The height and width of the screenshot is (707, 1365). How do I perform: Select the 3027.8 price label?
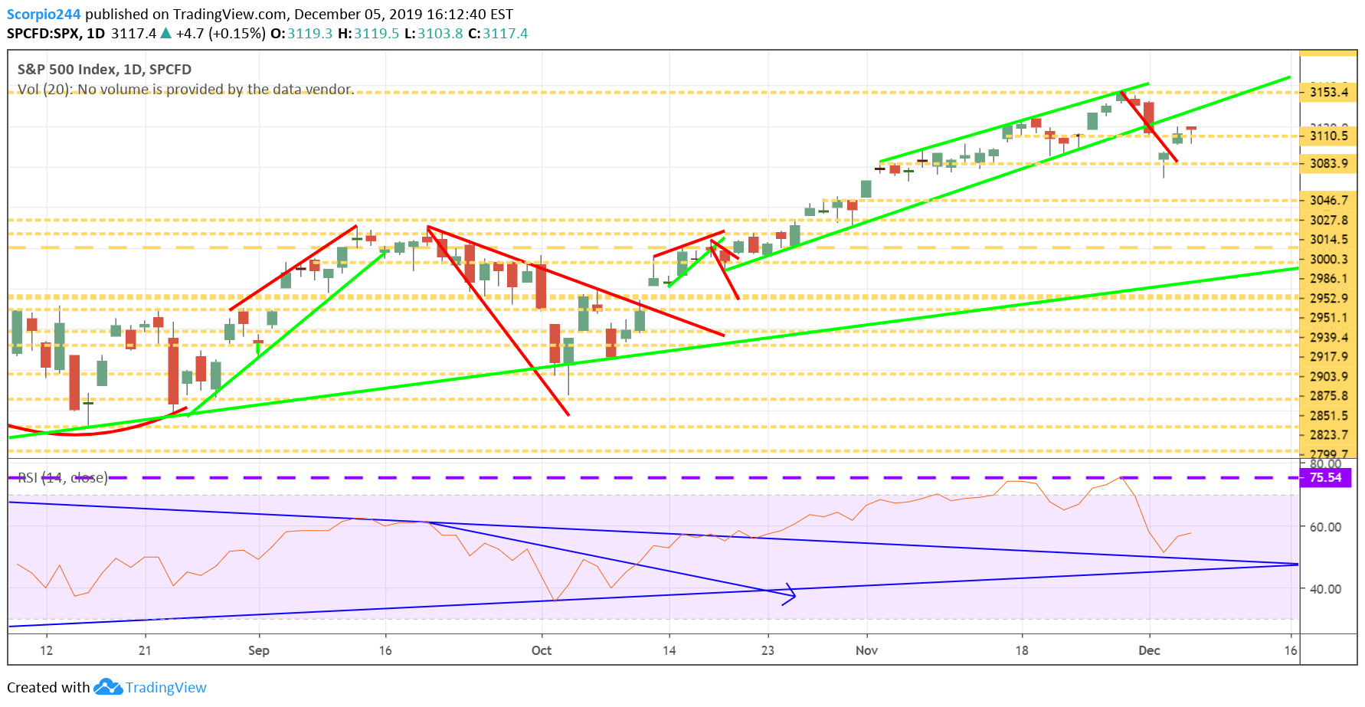1328,220
